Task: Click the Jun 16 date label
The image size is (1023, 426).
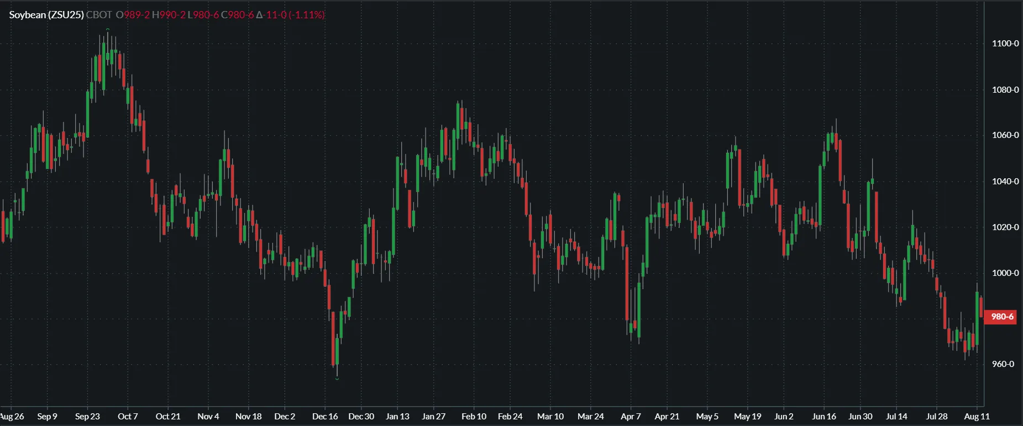Action: coord(823,417)
